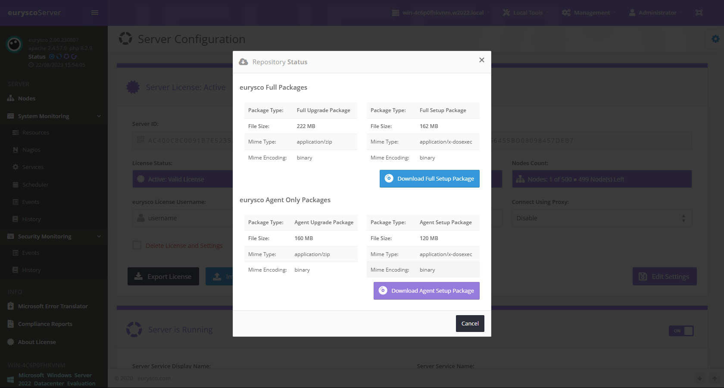Toggle the Server is Running ON switch
This screenshot has width=724, height=388.
[681, 331]
